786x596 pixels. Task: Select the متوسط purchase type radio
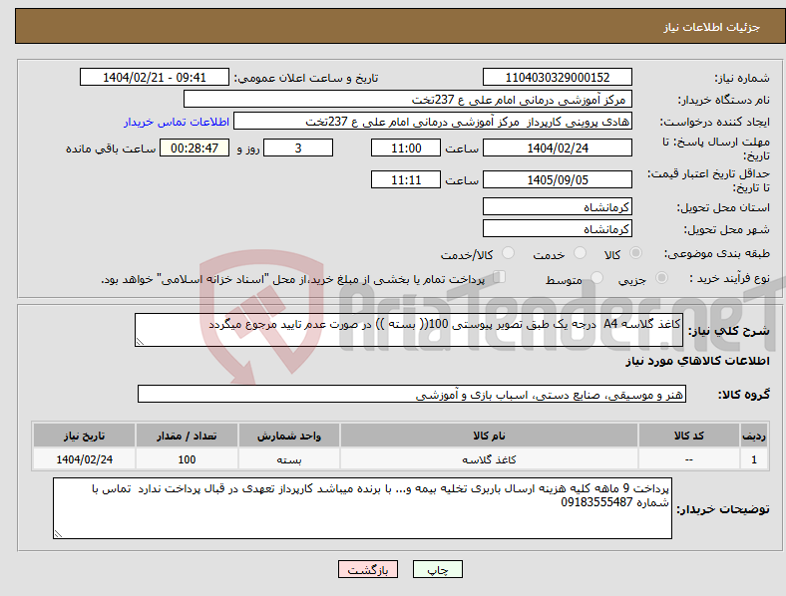coord(597,277)
